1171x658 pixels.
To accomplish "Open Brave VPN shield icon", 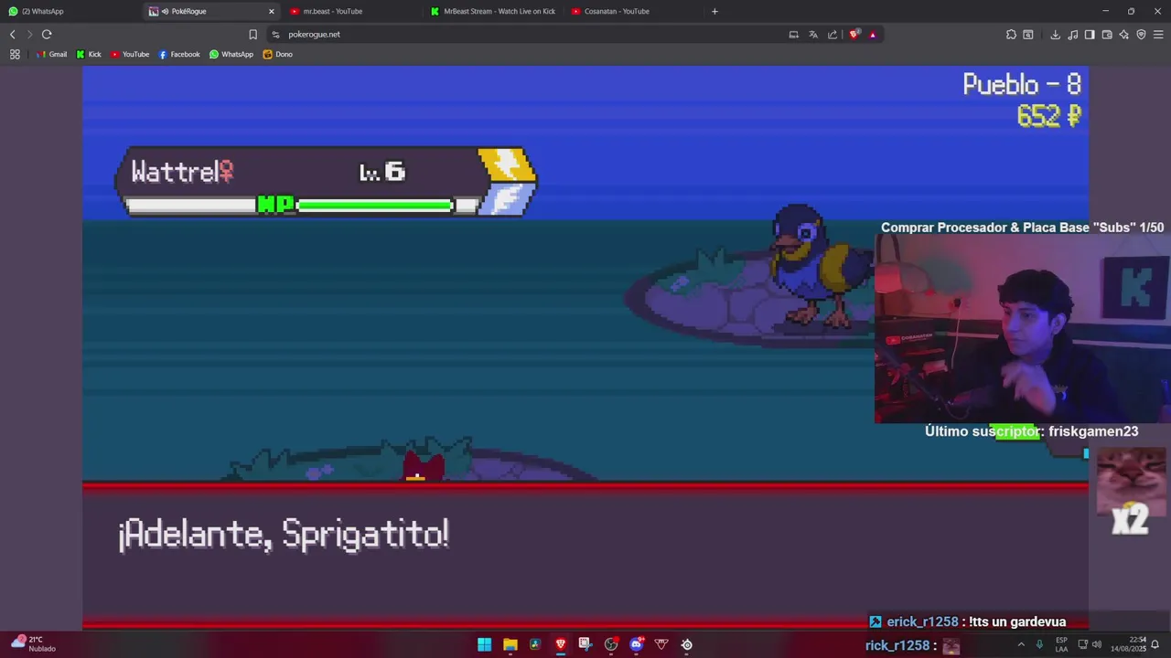I will (1141, 35).
